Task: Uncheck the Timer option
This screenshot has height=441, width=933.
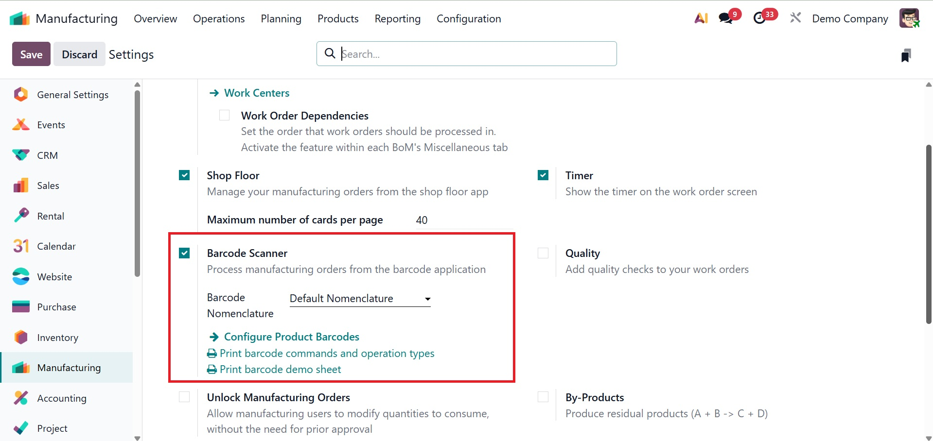Action: click(x=543, y=175)
